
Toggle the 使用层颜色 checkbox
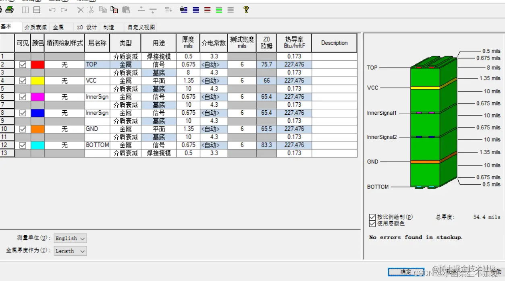[x=372, y=223]
